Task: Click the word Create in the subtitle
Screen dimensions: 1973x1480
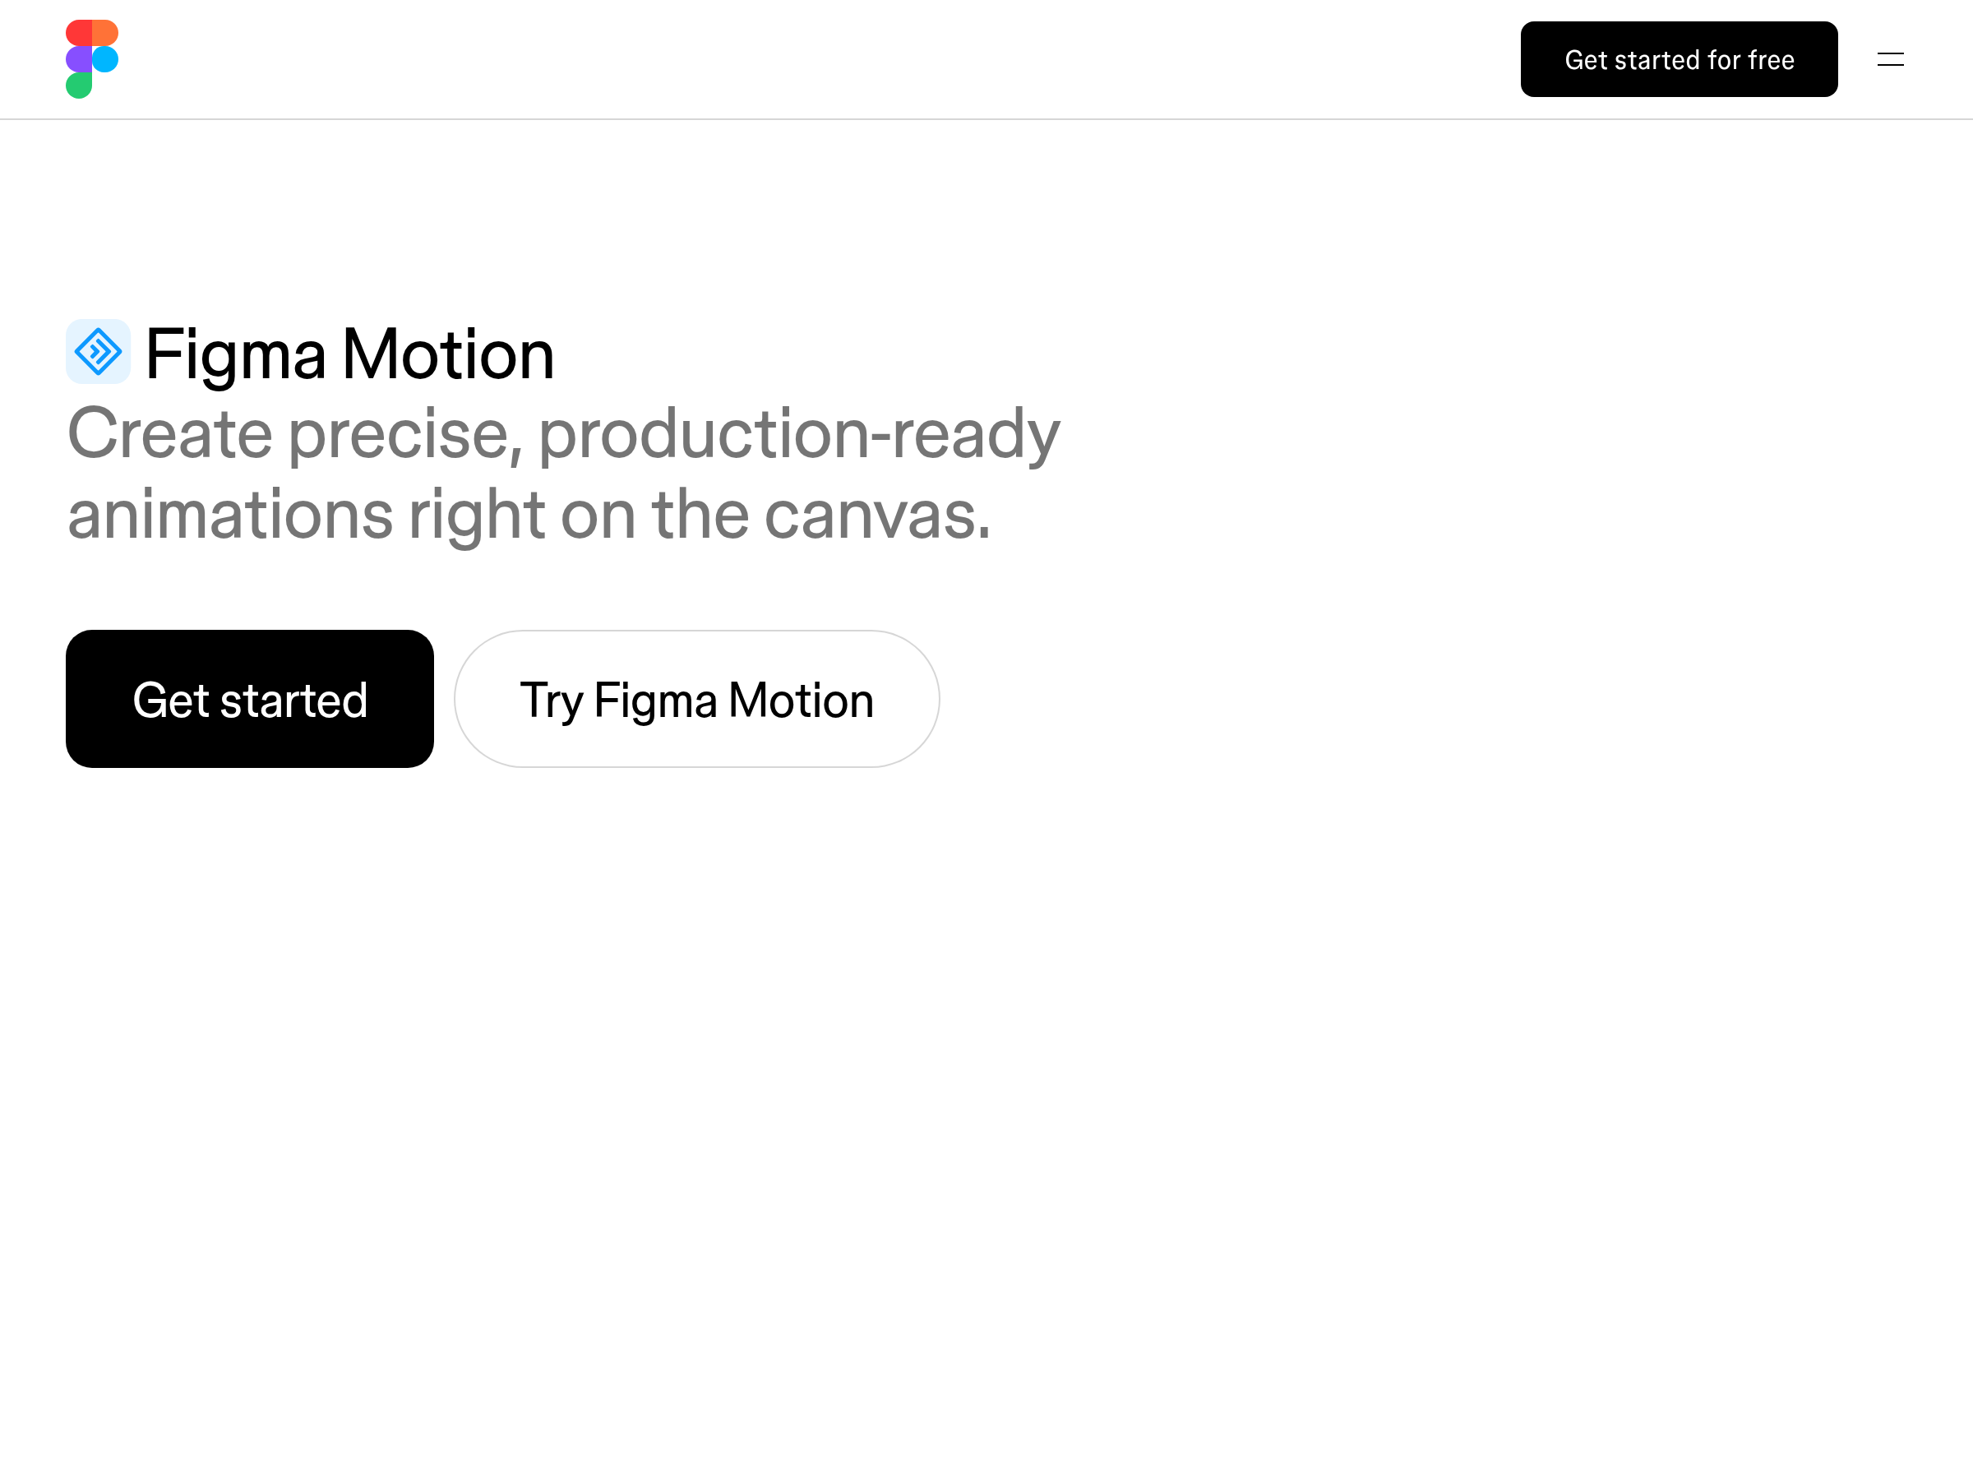Action: pyautogui.click(x=169, y=433)
